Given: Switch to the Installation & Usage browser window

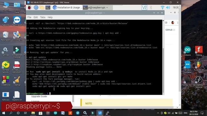Looking at the screenshot, I should point(67,7).
